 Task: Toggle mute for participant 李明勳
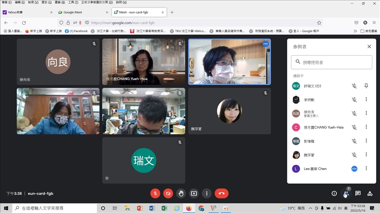(354, 99)
